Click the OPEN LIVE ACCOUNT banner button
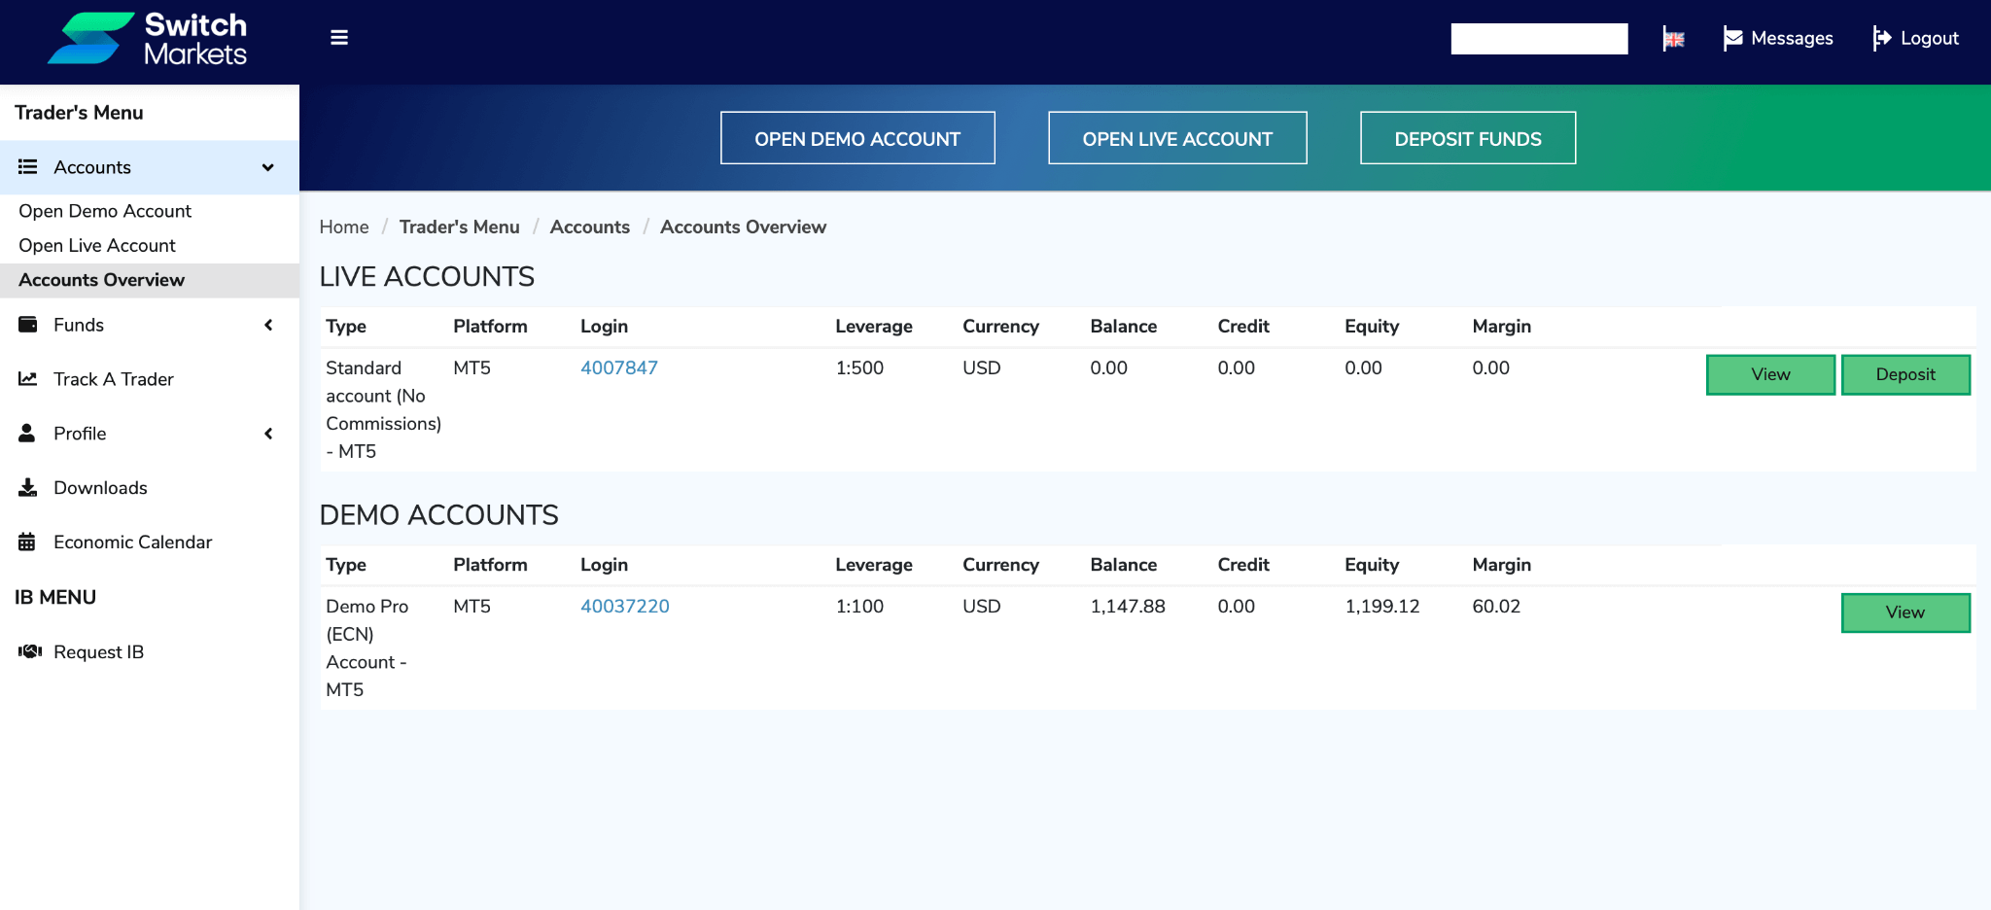 point(1177,138)
